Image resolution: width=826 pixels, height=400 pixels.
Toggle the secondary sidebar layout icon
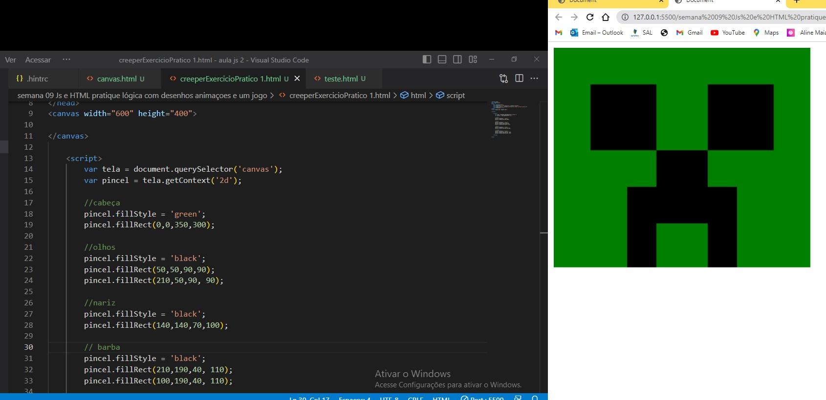[457, 60]
